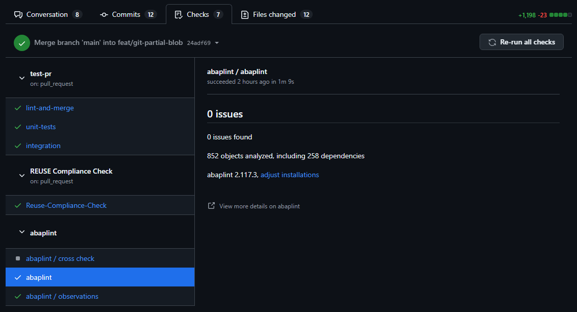
Task: Switch to the Commits tab
Action: point(128,14)
